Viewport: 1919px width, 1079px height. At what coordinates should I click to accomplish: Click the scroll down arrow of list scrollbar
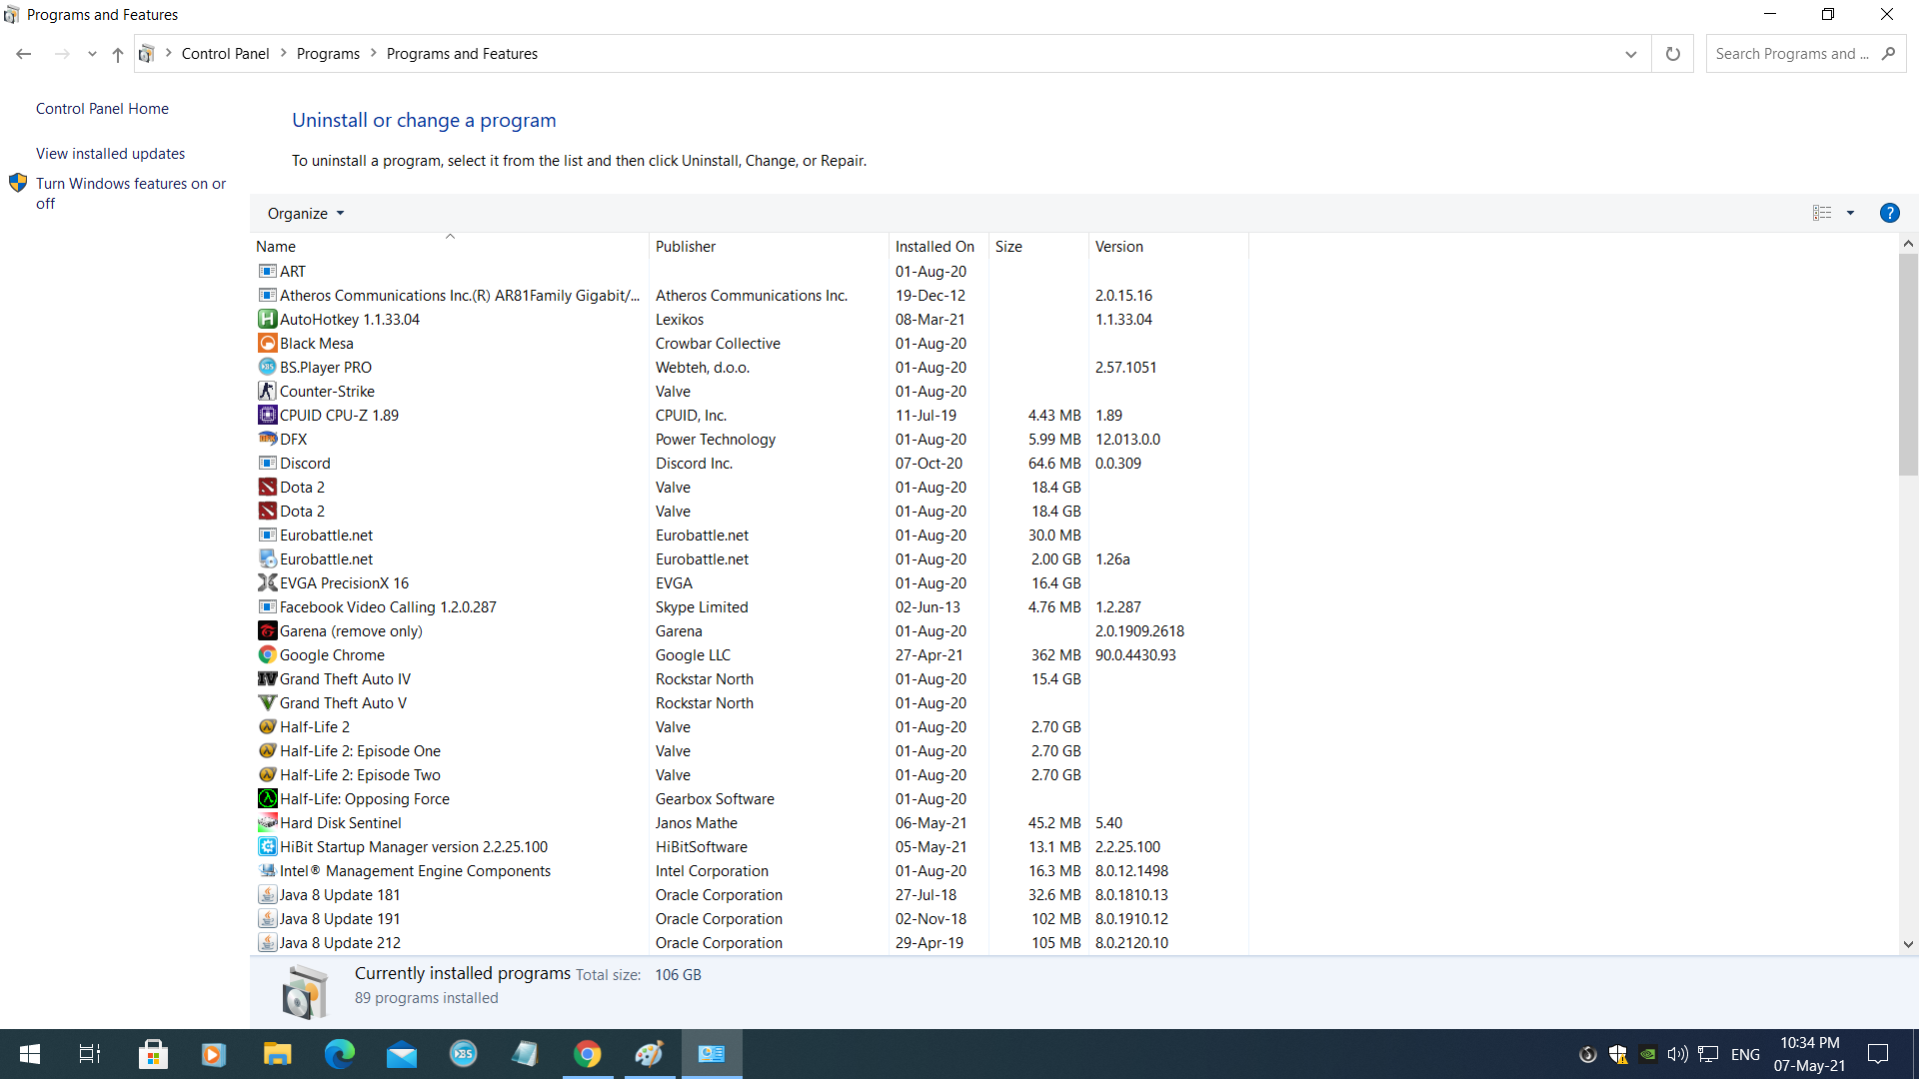1907,944
